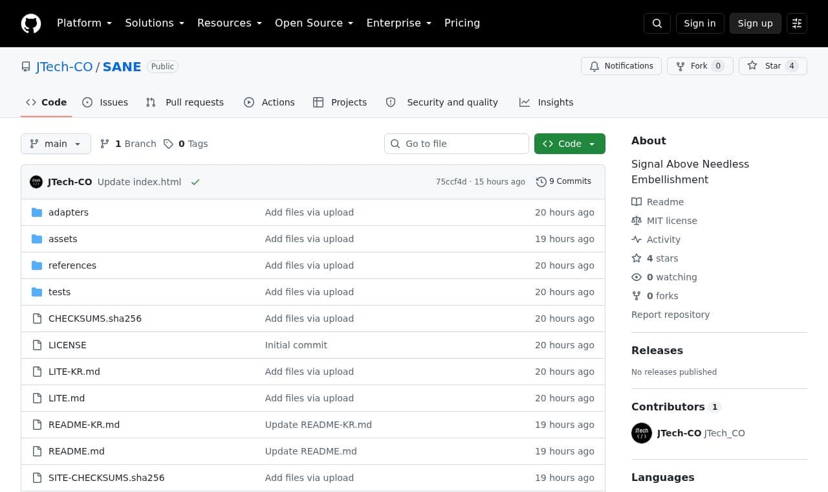Screen dimensions: 828x492
Task: Click the references folder icon
Action: [x=37, y=265]
